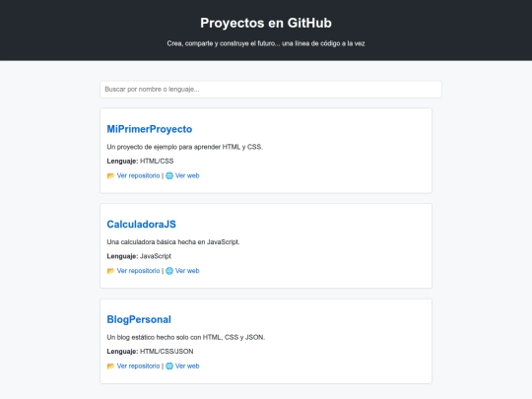Viewport: 532px width, 399px height.
Task: Click the folder icon in CalculadoraJS card
Action: click(110, 271)
